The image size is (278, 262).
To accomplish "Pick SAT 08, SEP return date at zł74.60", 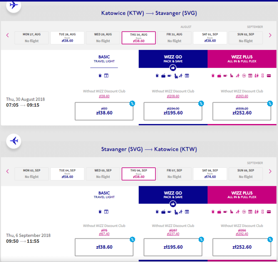I will click(210, 174).
